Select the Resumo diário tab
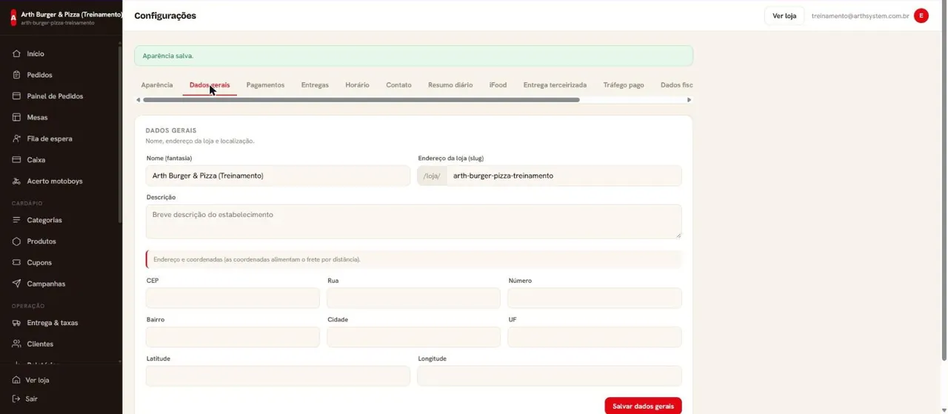 point(450,85)
